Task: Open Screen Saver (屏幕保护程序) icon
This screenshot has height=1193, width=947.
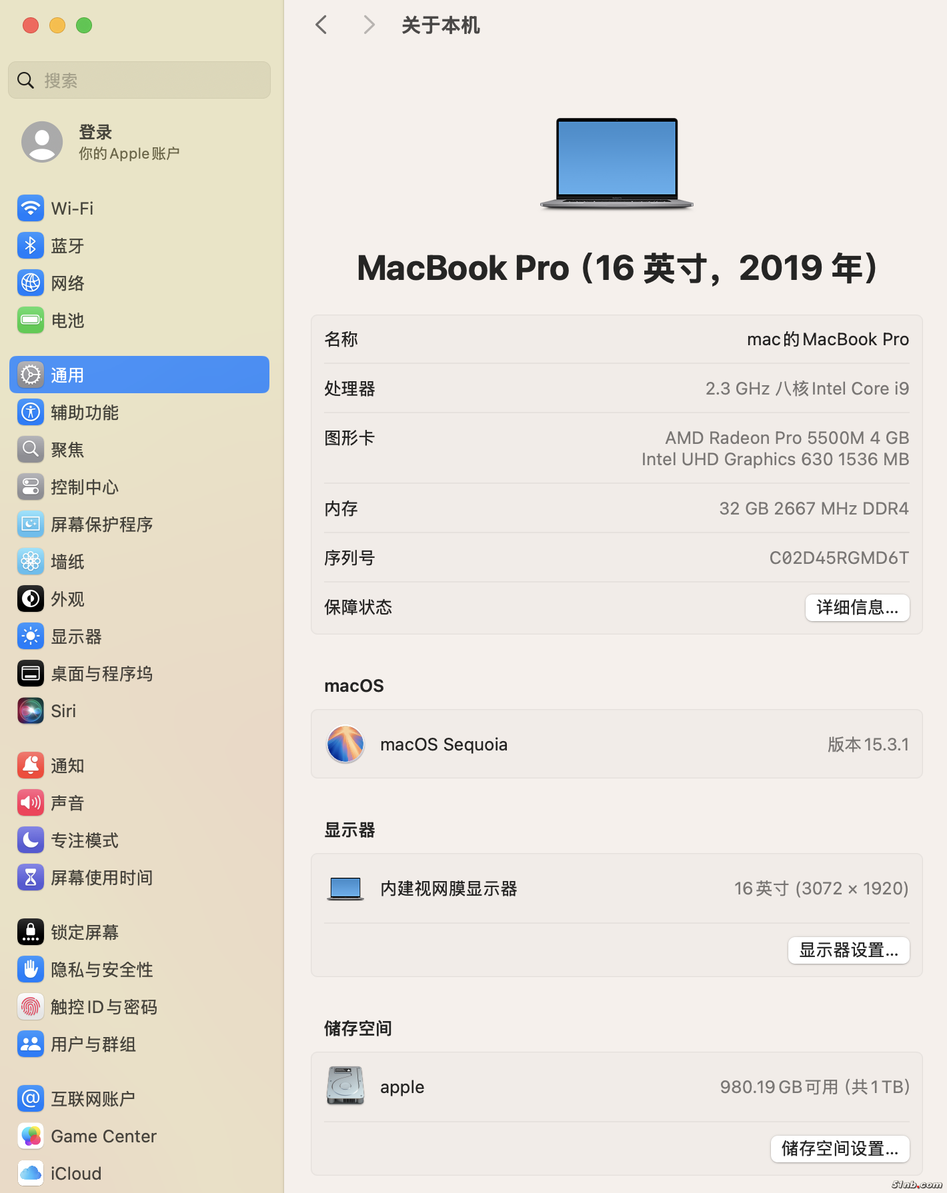Action: pyautogui.click(x=31, y=525)
